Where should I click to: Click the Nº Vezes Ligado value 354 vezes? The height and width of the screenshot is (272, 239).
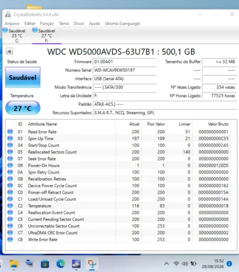pyautogui.click(x=219, y=87)
